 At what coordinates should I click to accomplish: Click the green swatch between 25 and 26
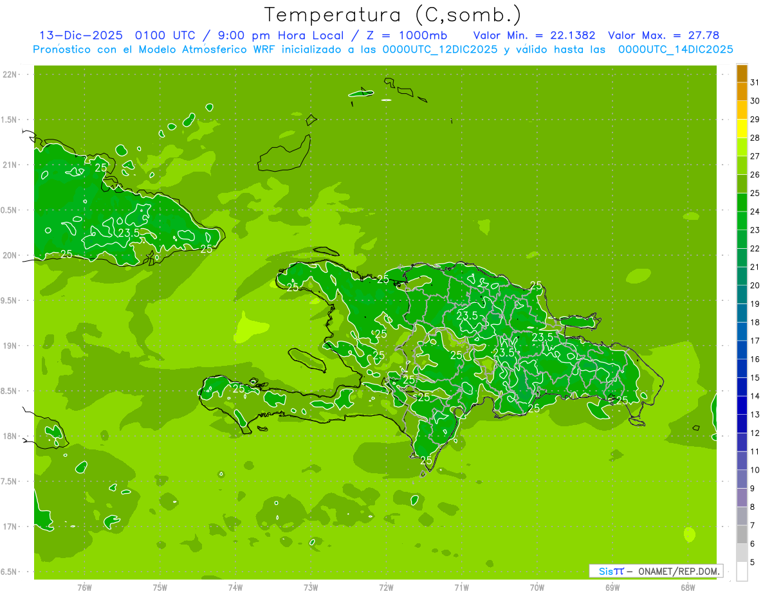tap(742, 184)
